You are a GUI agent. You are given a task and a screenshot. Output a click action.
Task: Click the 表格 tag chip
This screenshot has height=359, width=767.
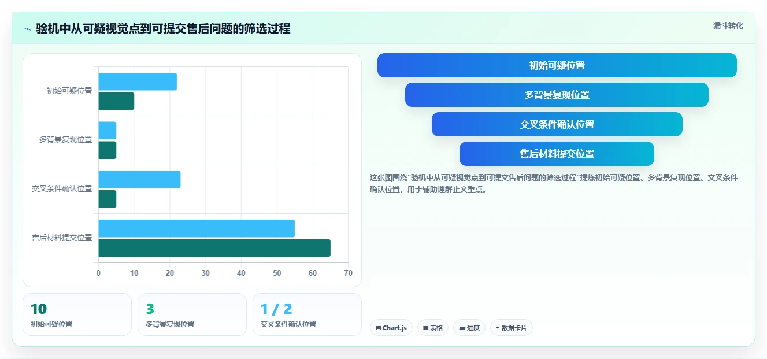(433, 328)
